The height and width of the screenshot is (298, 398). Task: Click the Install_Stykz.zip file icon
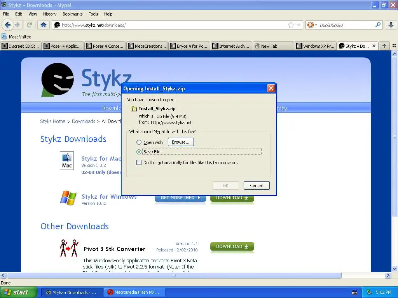[134, 109]
